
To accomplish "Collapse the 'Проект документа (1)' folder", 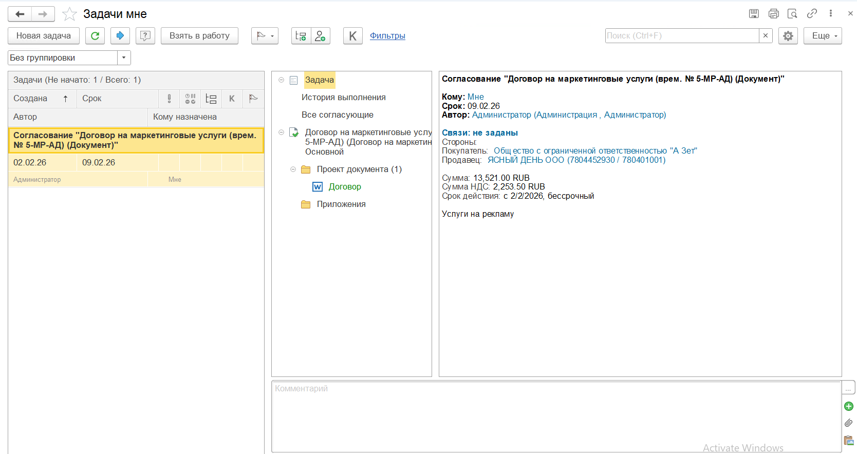I will click(x=293, y=169).
